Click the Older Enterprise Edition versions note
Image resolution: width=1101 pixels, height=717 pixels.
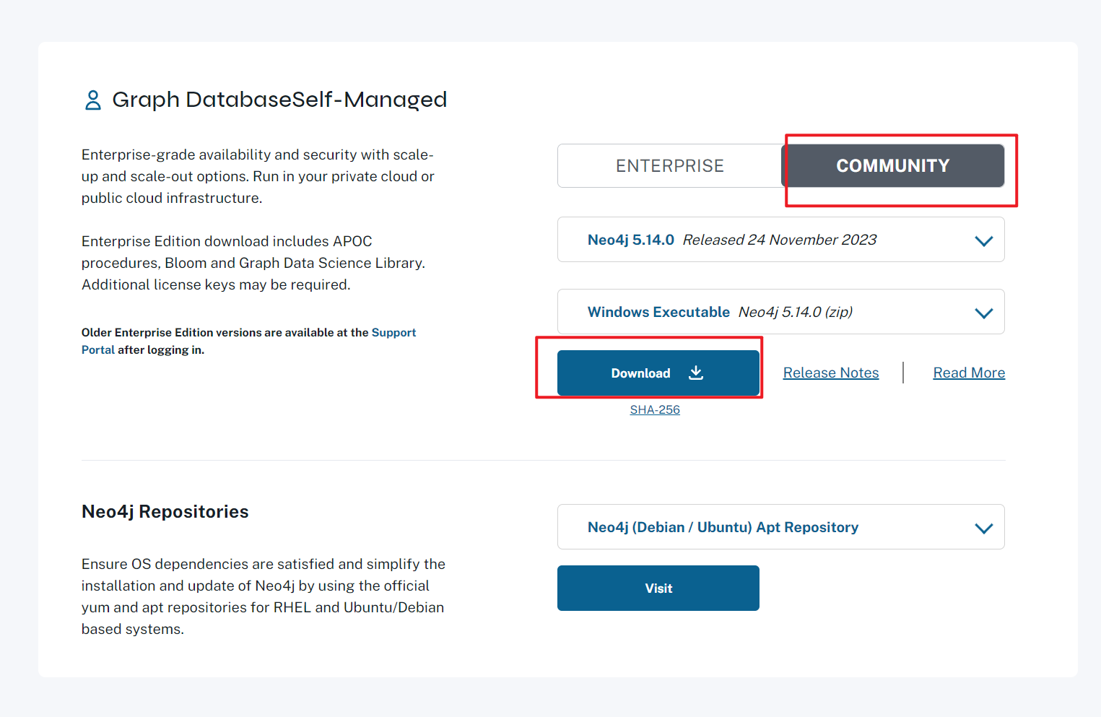point(248,341)
